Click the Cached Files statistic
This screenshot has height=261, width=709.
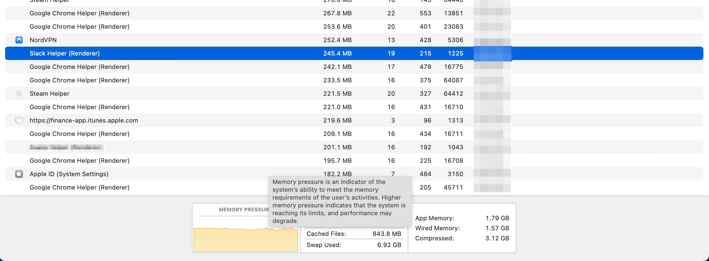[354, 234]
